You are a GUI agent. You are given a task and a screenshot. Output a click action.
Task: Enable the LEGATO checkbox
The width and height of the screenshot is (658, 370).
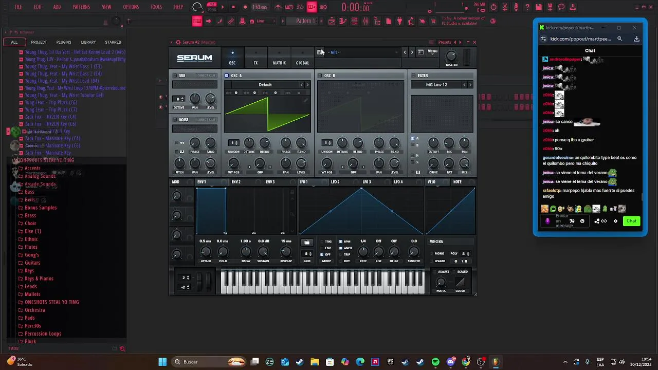[432, 261]
